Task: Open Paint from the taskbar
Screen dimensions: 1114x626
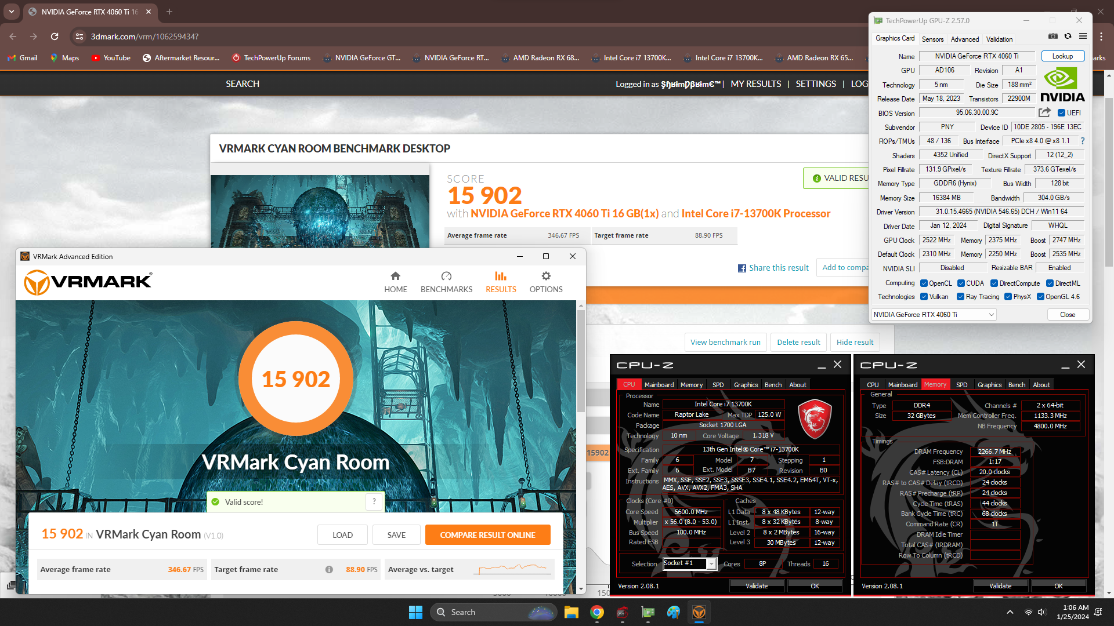Action: pos(674,612)
